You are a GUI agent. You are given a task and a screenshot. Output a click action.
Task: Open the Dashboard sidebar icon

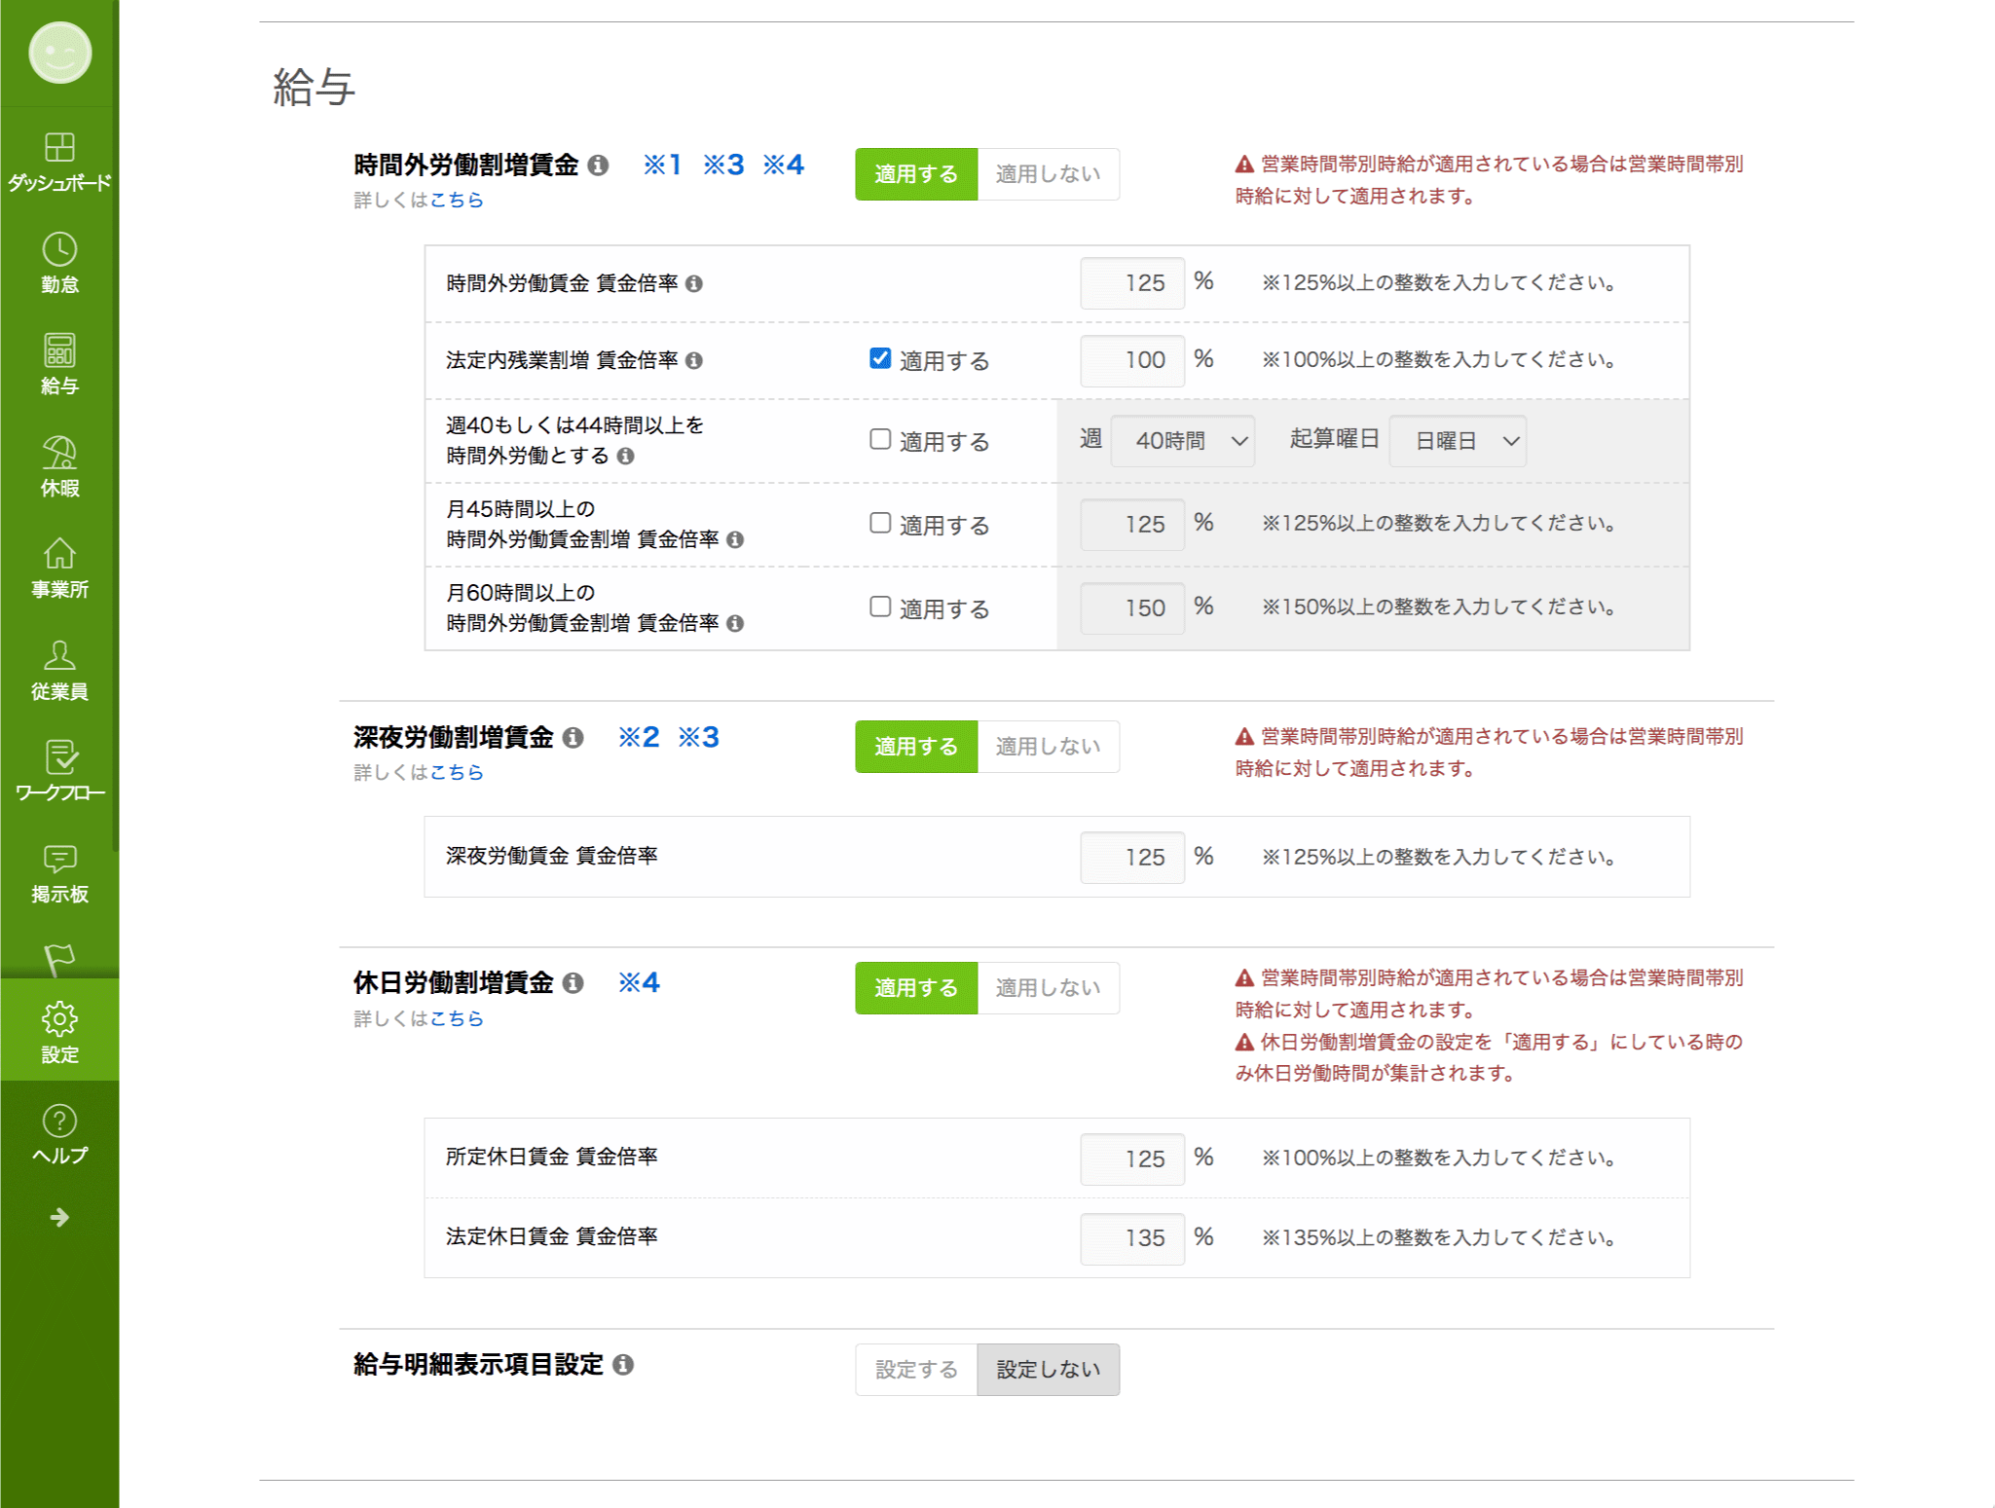coord(59,149)
